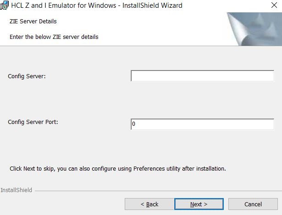Click the "Config Server:" label
The image size is (282, 215).
coord(27,76)
